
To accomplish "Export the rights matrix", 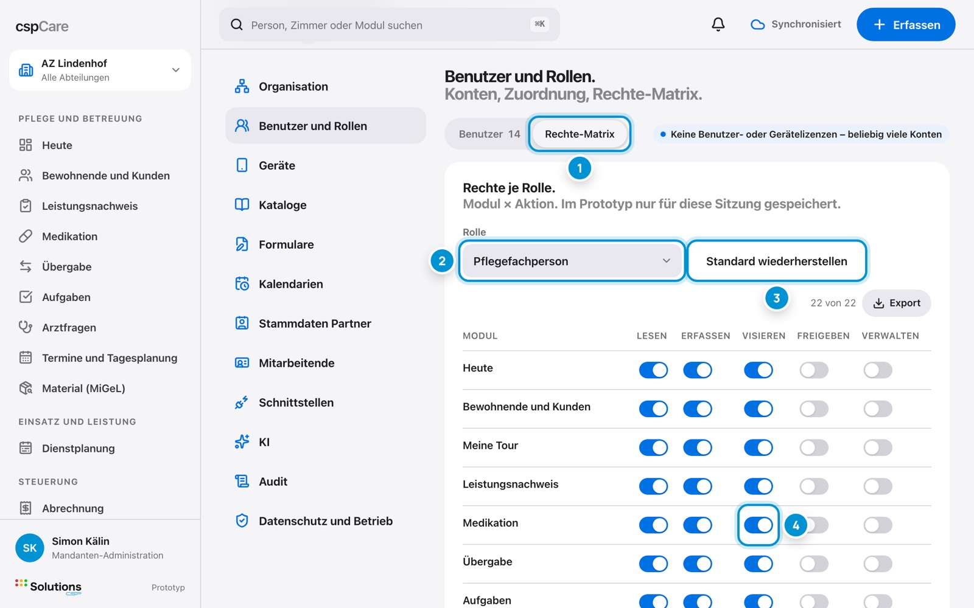I will [897, 303].
